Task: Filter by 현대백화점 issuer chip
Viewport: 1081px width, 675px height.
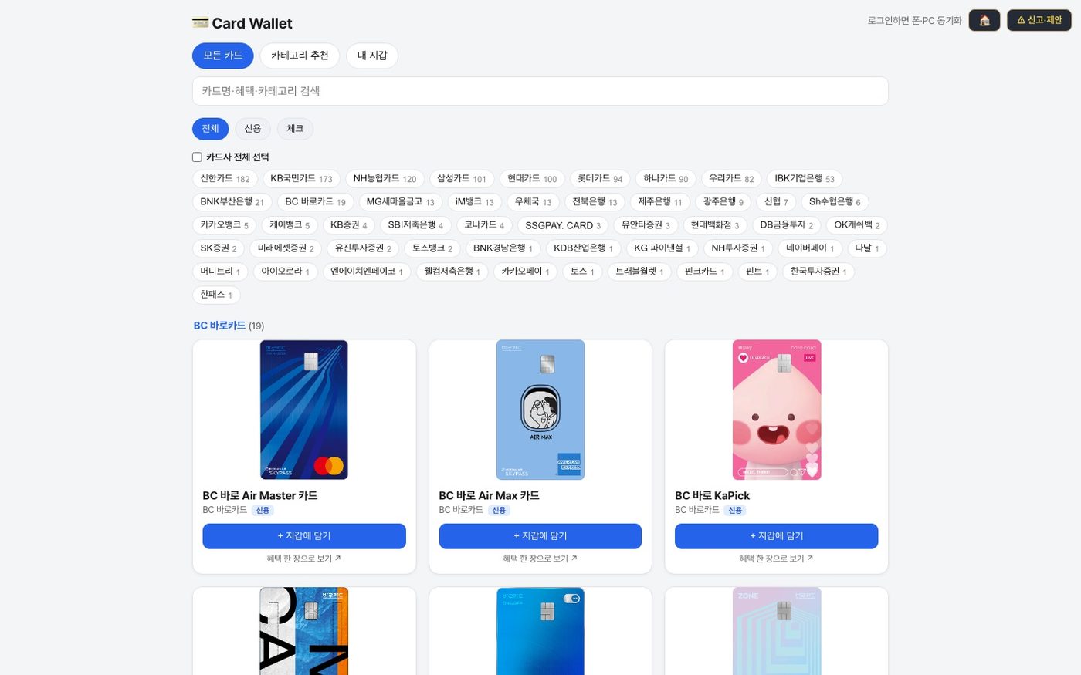Action: click(715, 225)
